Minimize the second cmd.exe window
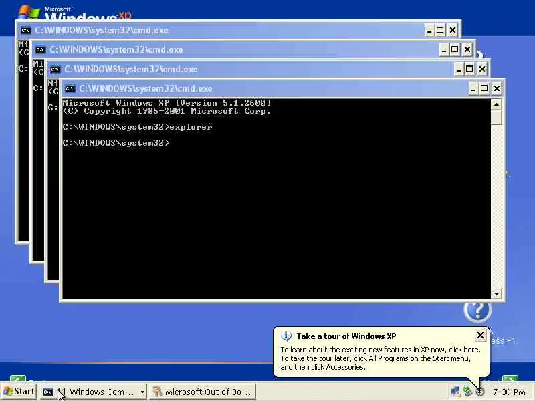 (x=459, y=70)
